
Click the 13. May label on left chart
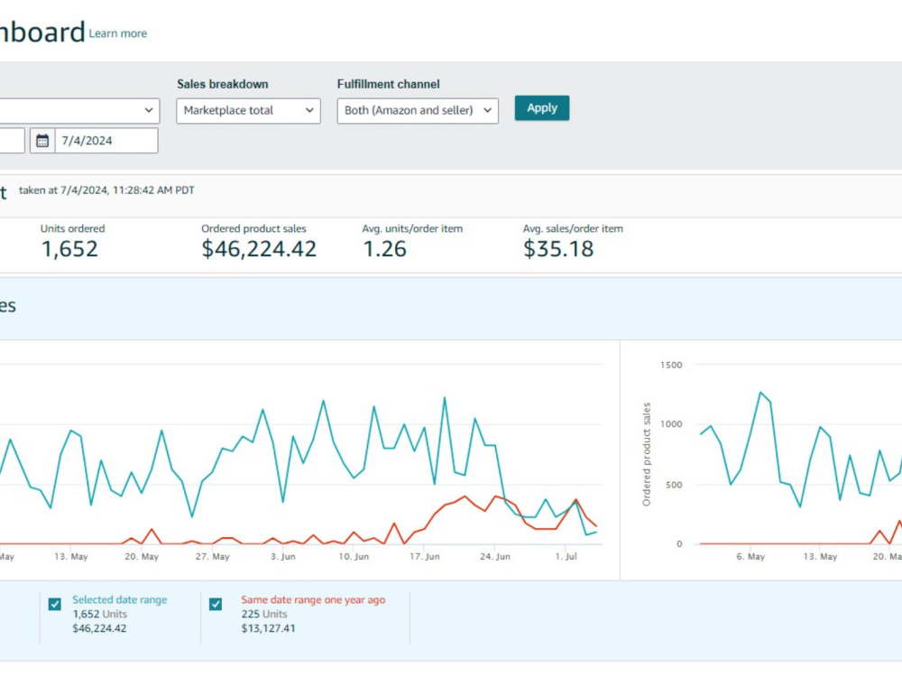pos(70,556)
